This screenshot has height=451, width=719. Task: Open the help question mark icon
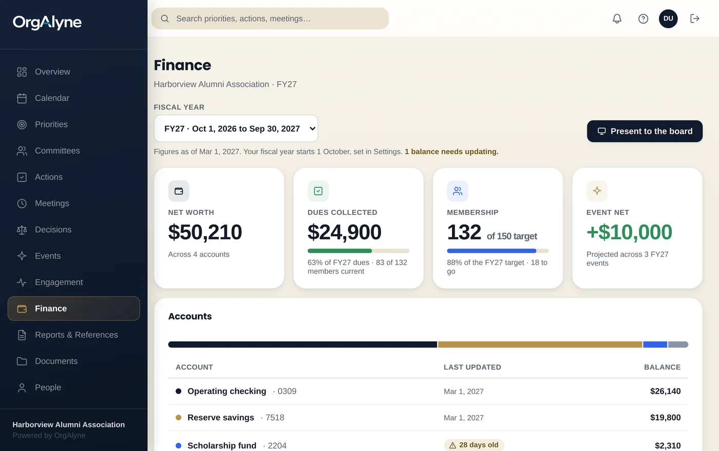(x=643, y=19)
